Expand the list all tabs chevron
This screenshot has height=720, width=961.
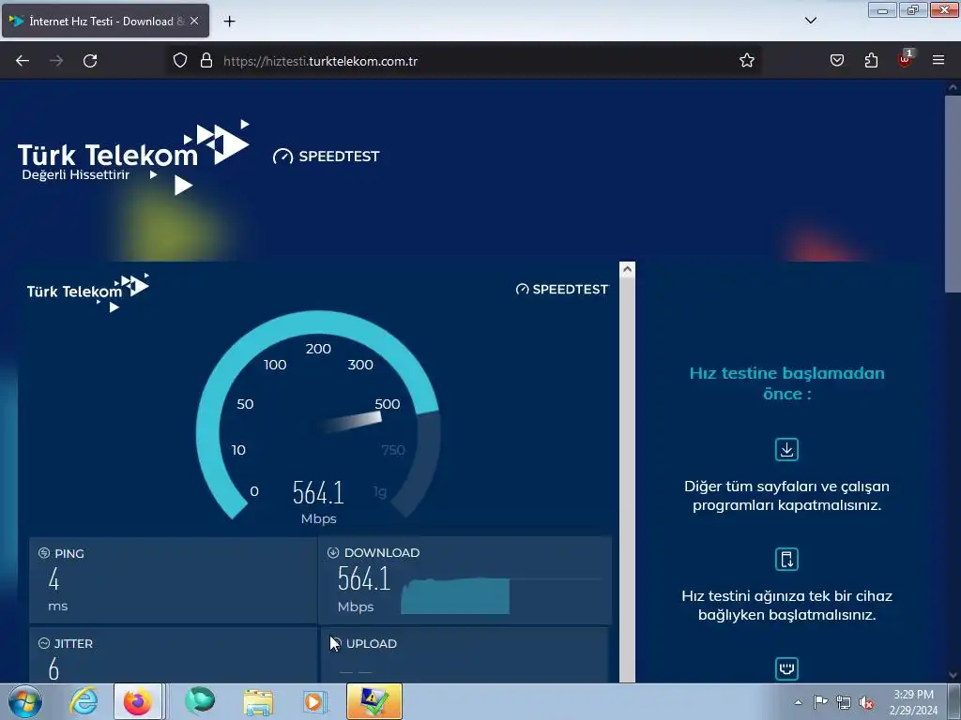tap(810, 21)
